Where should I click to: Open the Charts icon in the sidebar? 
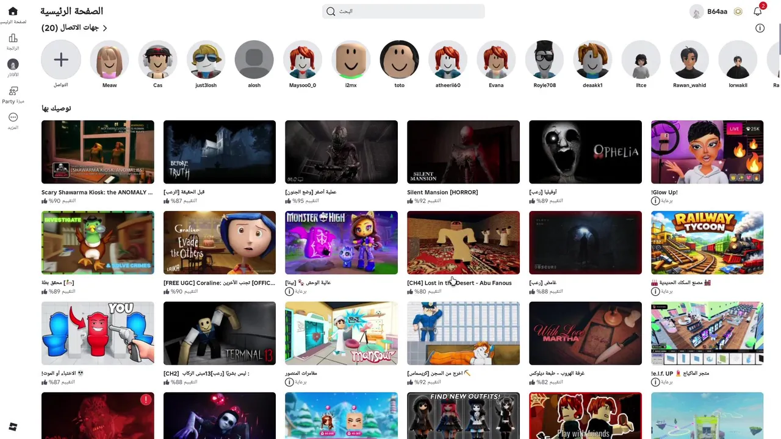(x=13, y=38)
